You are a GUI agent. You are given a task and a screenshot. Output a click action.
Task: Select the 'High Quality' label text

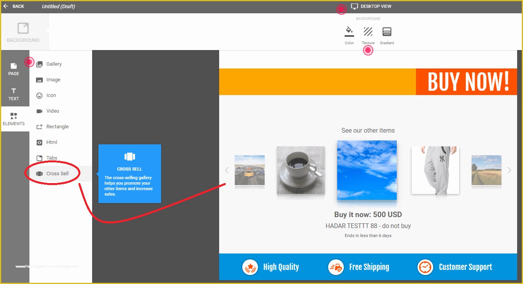click(281, 267)
